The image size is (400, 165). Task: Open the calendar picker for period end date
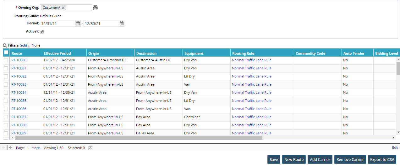point(122,23)
